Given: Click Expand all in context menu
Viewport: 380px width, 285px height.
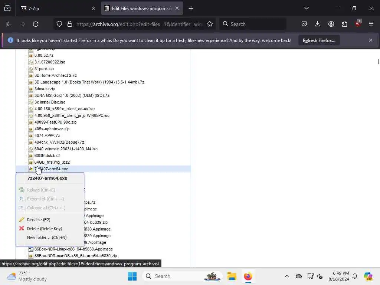Looking at the screenshot, I should click(x=50, y=199).
